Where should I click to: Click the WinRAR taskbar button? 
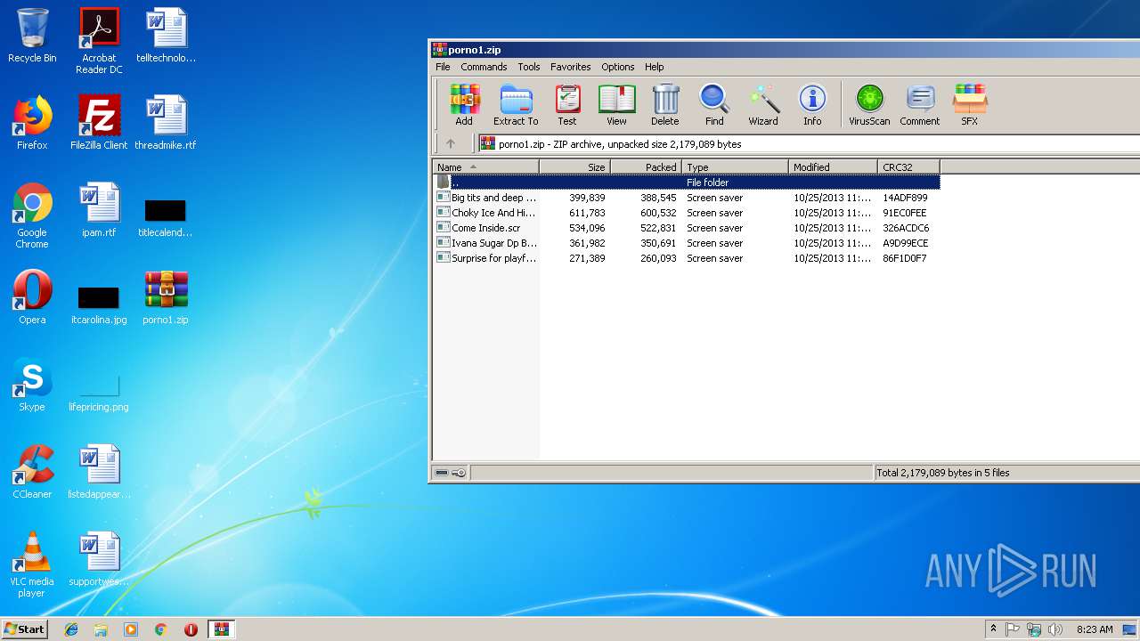221,629
